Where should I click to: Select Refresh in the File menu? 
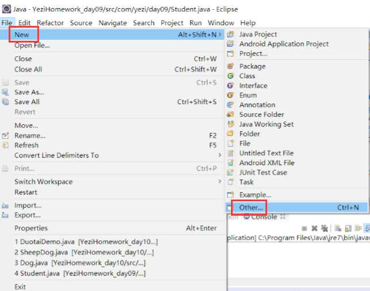(x=112, y=145)
